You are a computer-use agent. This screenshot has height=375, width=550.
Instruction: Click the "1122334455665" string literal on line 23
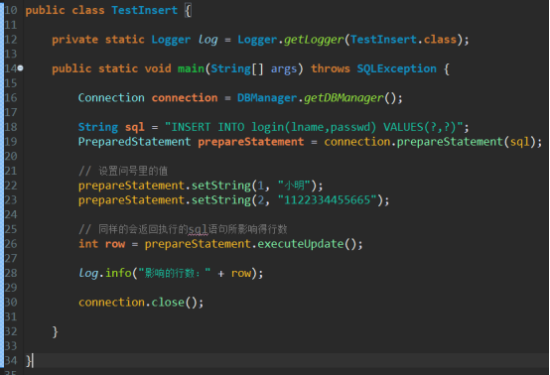(328, 200)
